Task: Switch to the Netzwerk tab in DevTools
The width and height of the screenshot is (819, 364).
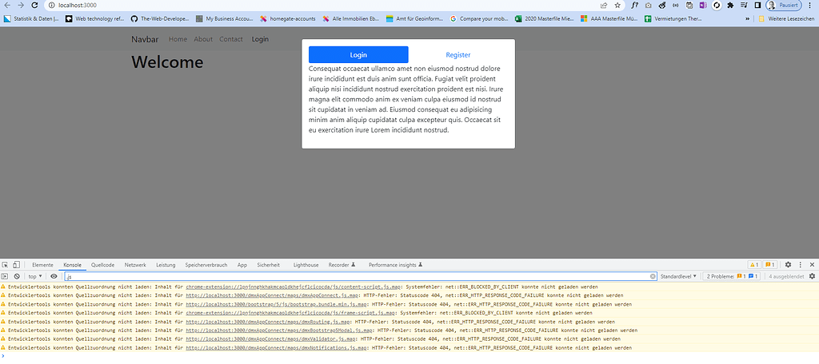Action: (135, 264)
